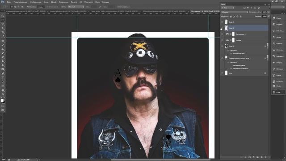Hide the Внутренняя тень effect
The height and width of the screenshot is (161, 286).
231,54
